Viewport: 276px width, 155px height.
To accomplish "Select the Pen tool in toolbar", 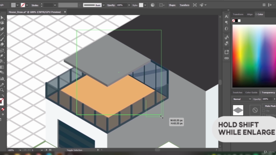I will [x=2, y=29].
